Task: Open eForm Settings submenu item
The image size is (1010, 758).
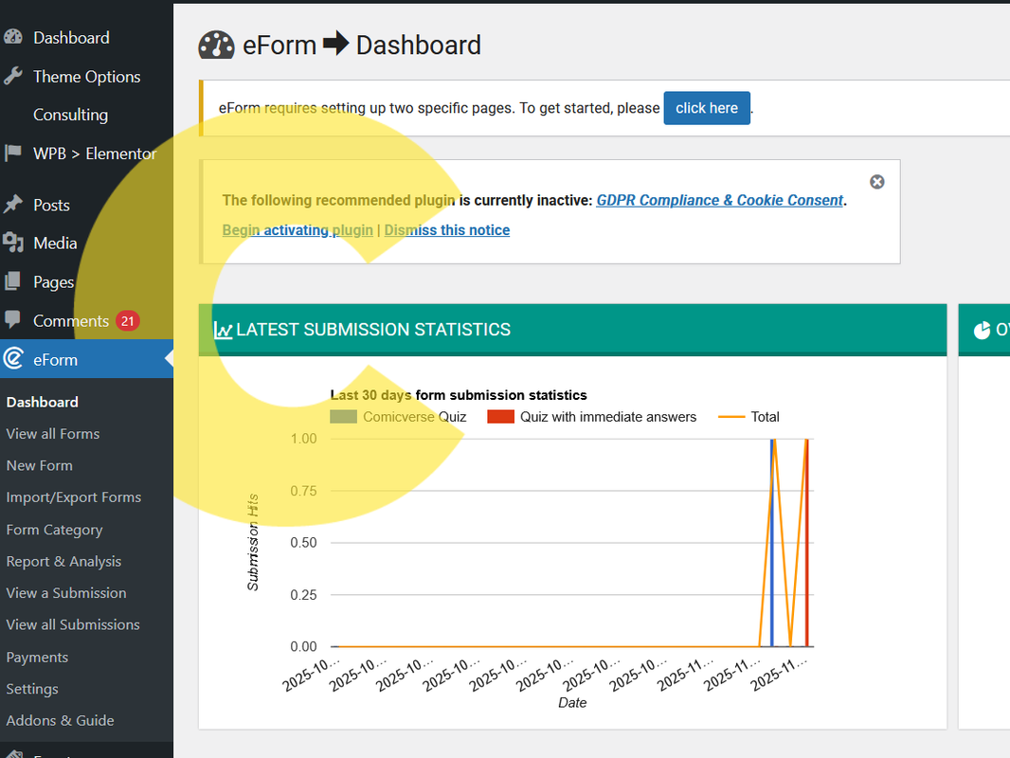Action: 32,689
